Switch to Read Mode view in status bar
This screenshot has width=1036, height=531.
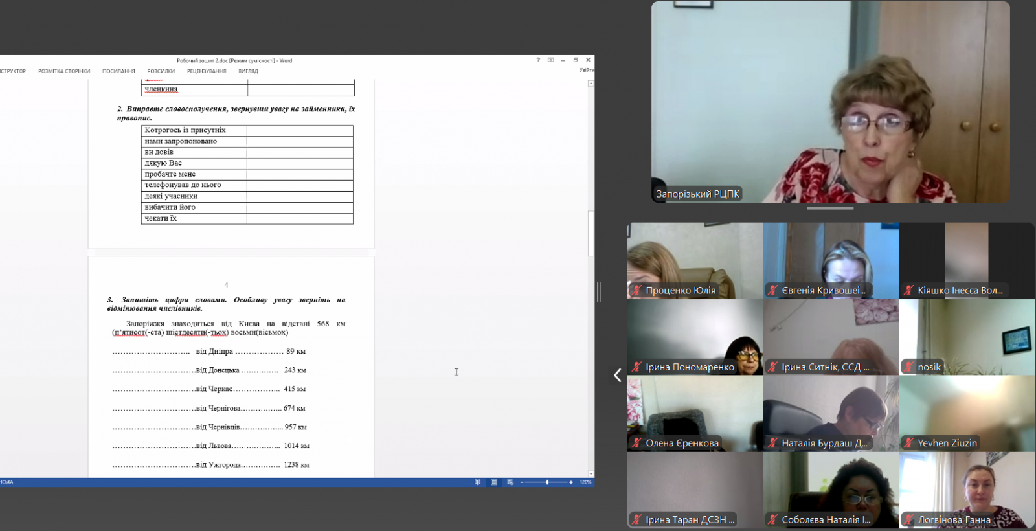[x=477, y=482]
